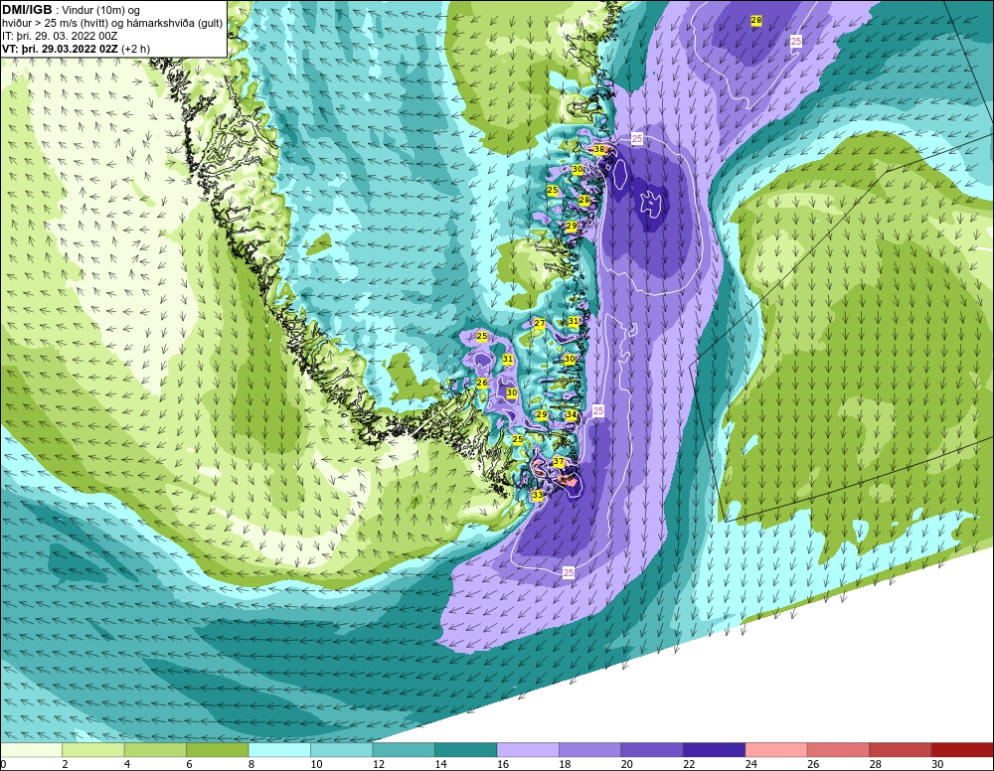Click the yellow gust label 37
Viewport: 994px width, 771px height.
(559, 461)
